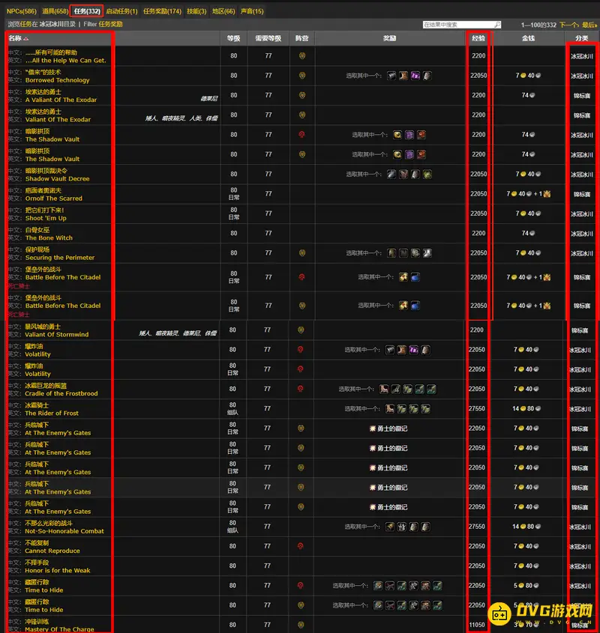Click the first reward icon in Securing the Perimeter row
600x633 pixels.
coord(391,253)
